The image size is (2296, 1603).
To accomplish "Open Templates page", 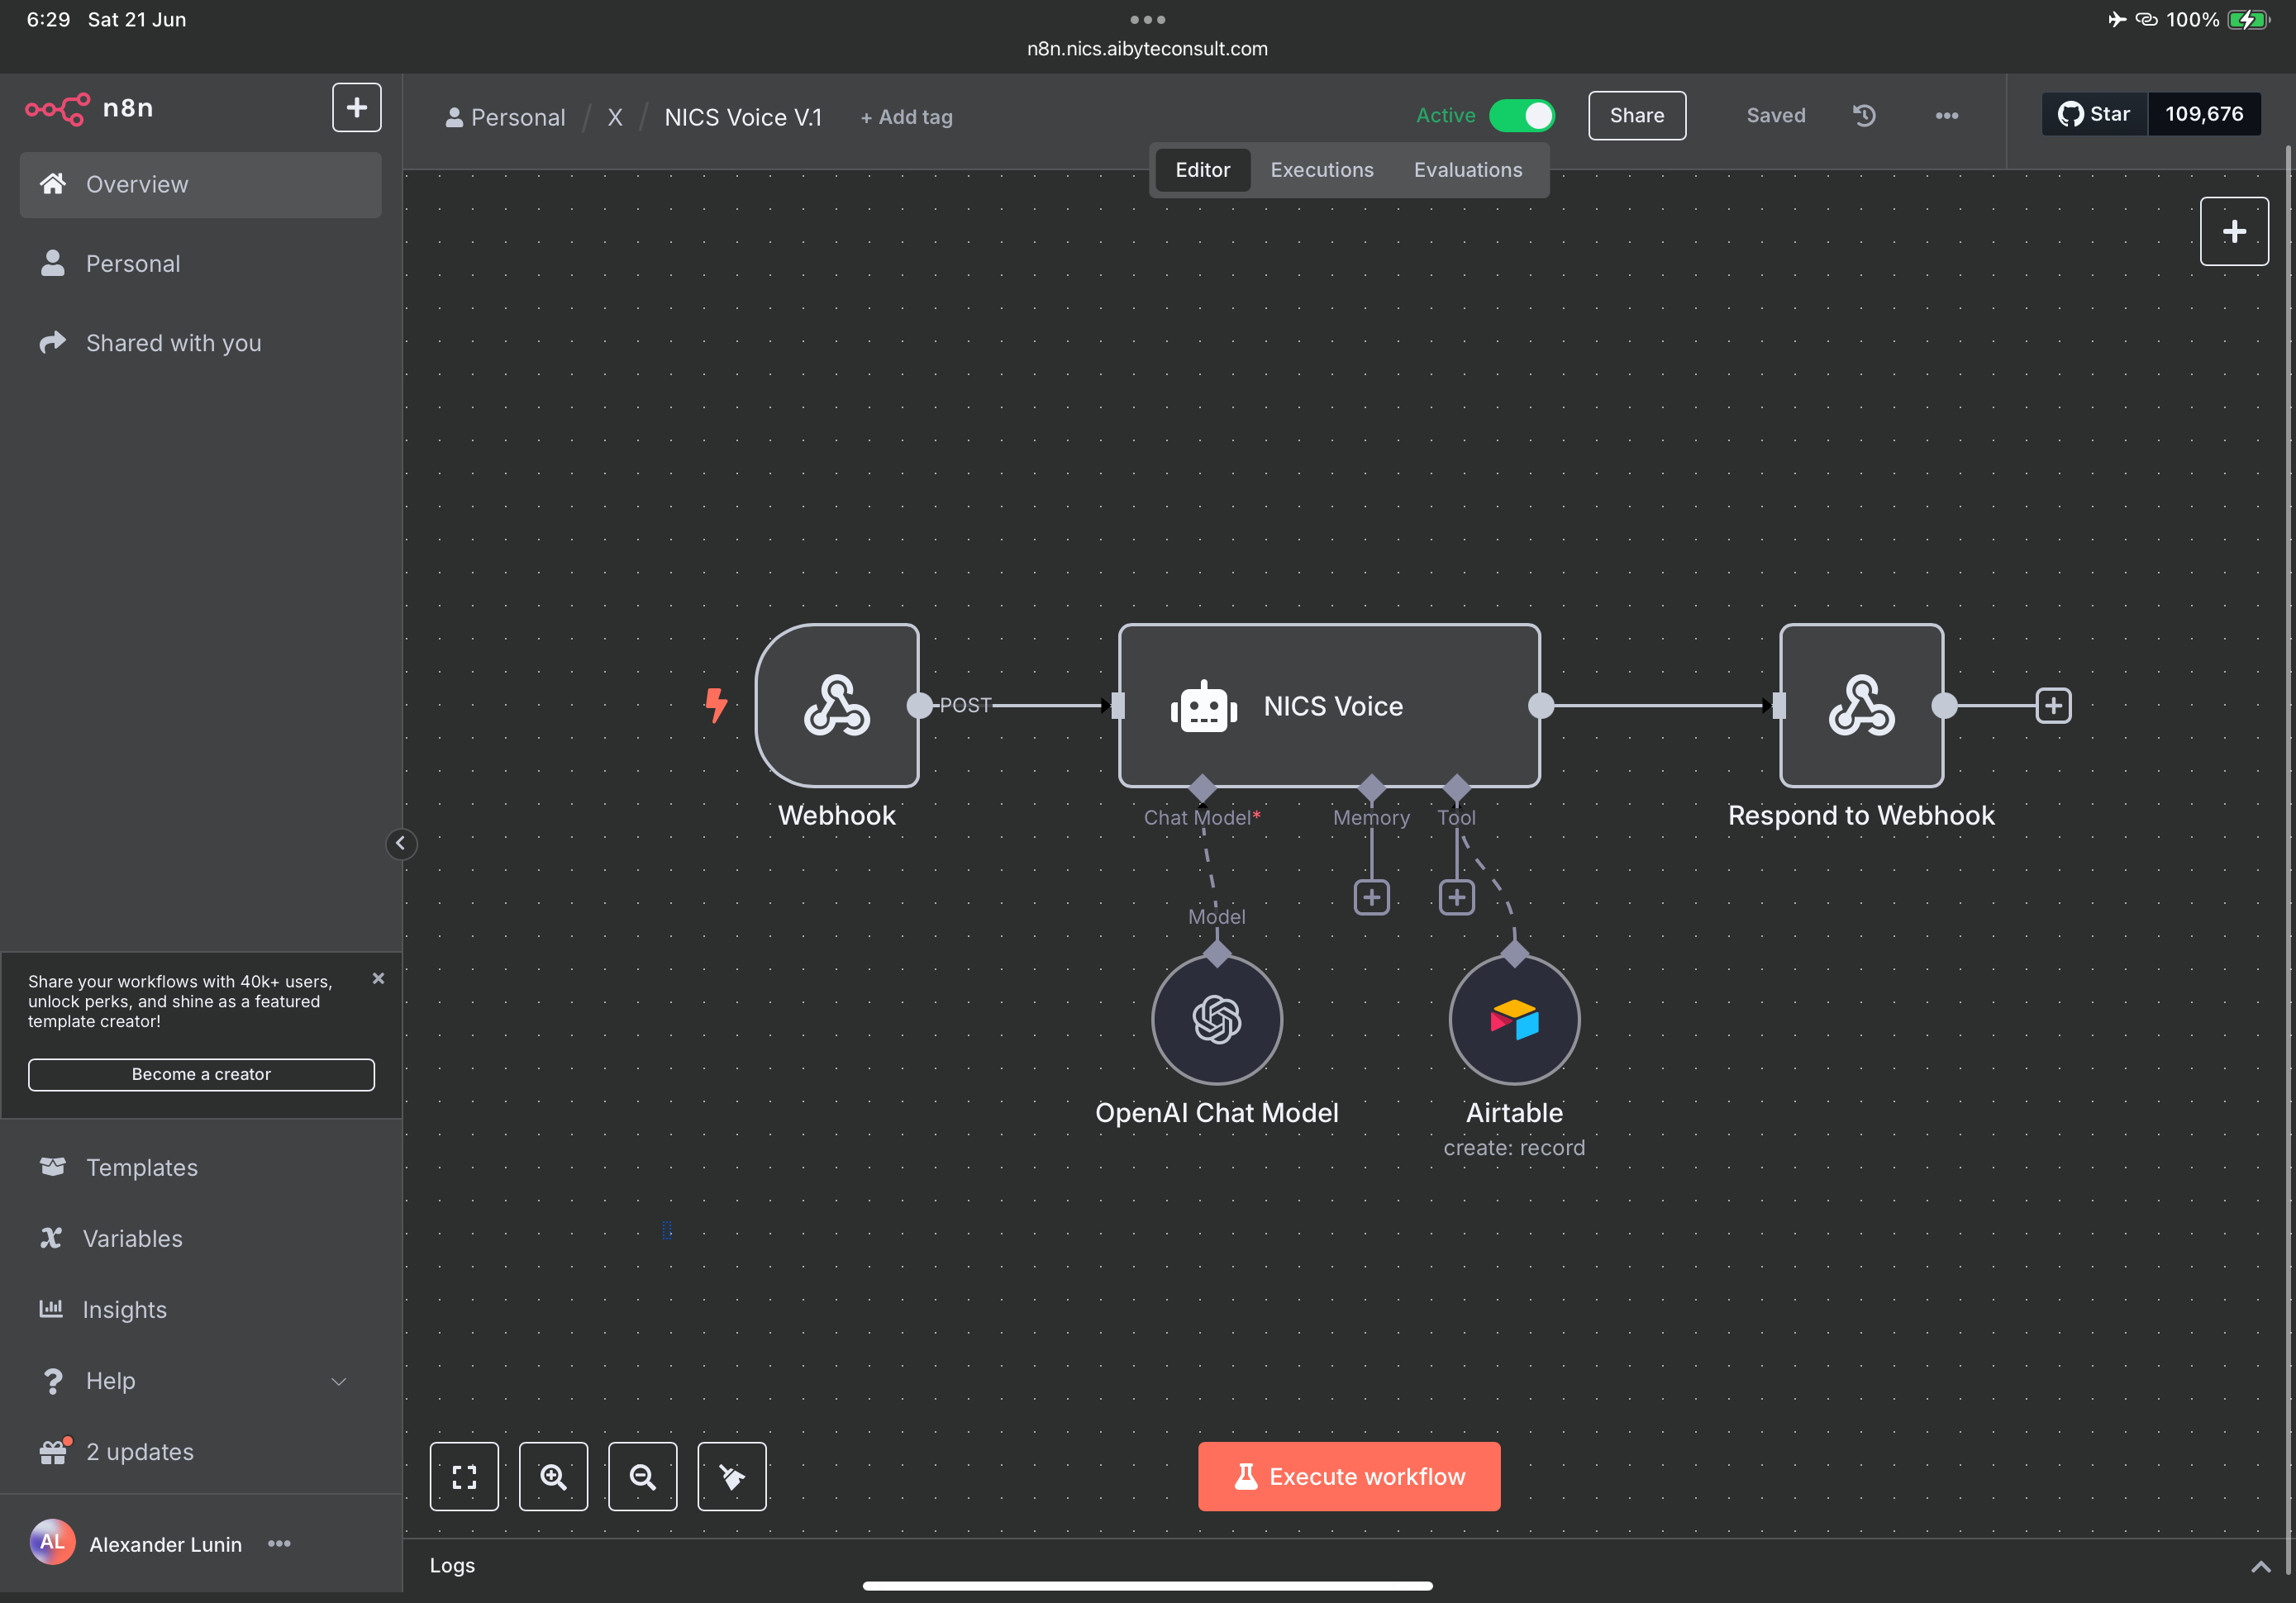I will (200, 1167).
